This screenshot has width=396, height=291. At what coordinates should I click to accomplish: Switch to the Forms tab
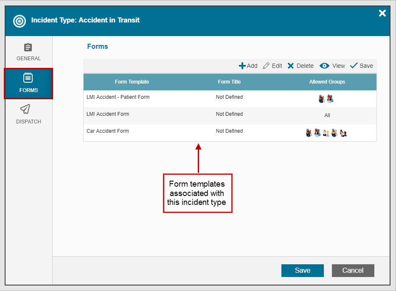[x=28, y=83]
